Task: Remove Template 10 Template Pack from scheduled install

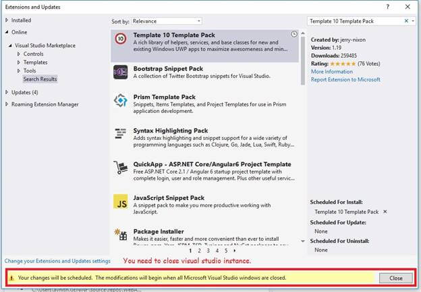Action: pos(385,212)
